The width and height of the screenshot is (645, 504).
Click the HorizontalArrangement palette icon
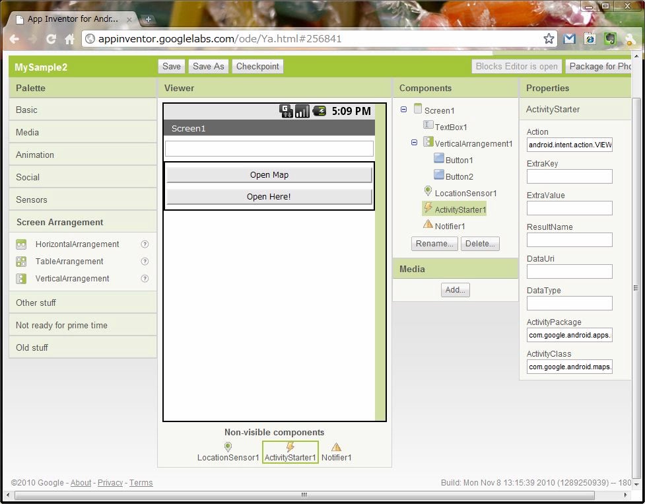(x=21, y=244)
